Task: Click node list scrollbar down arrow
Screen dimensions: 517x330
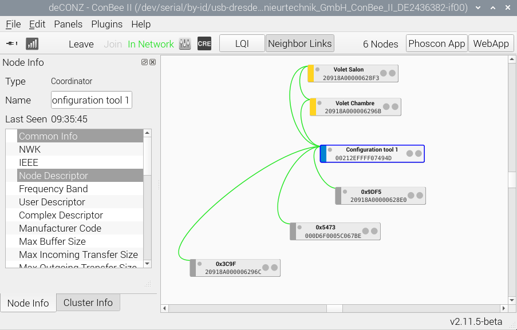Action: [147, 264]
